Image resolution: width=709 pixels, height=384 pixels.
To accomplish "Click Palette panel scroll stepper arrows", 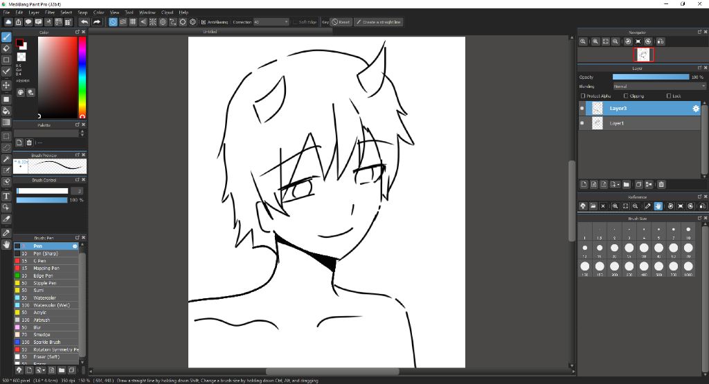I will coord(82,134).
